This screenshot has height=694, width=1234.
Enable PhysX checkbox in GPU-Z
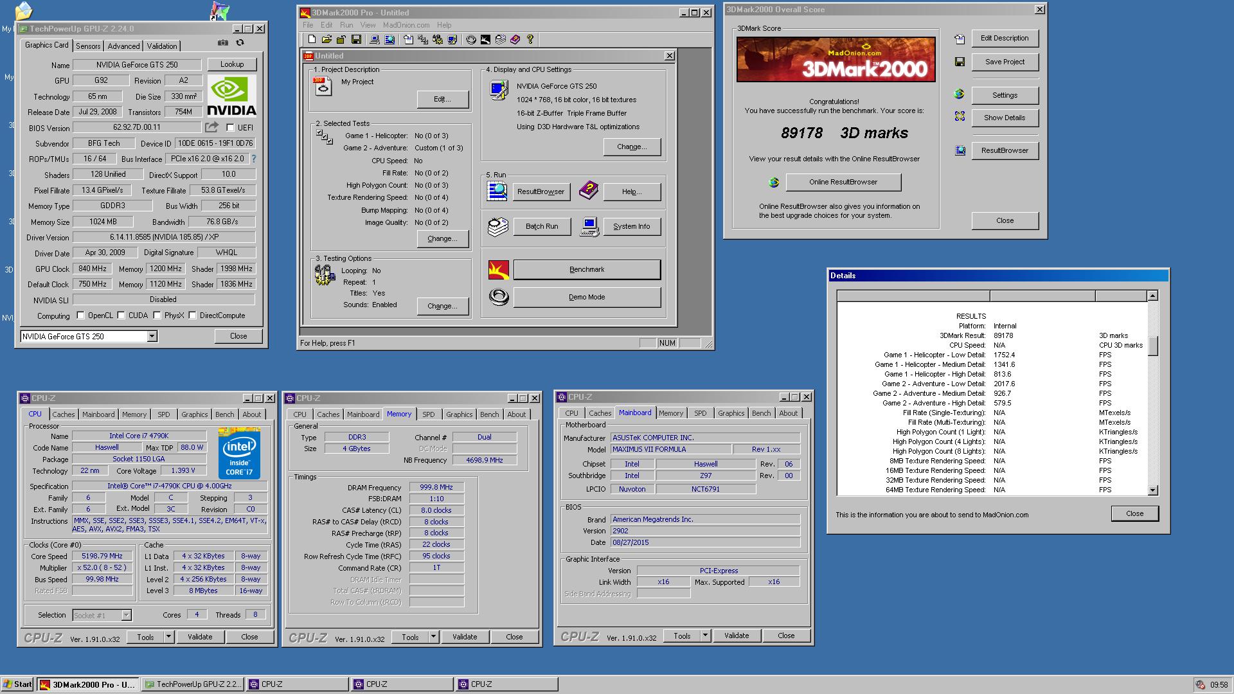pyautogui.click(x=157, y=316)
